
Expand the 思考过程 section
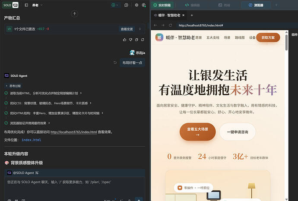point(13,86)
